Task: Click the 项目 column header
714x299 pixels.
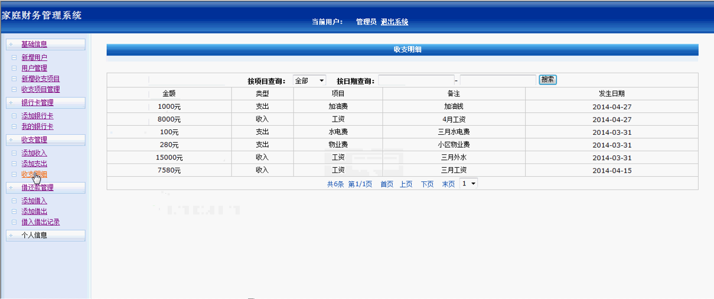Action: click(x=338, y=93)
